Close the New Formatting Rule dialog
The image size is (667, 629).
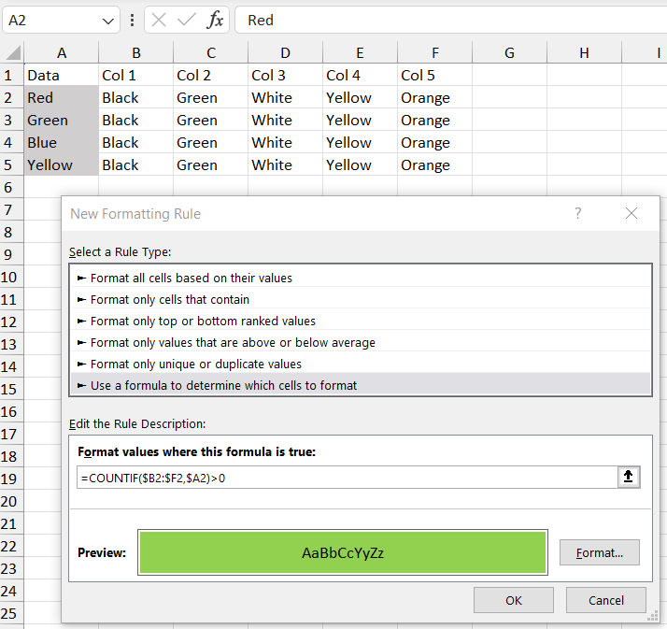(632, 213)
